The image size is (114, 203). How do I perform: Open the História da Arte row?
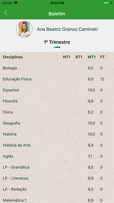click(57, 145)
